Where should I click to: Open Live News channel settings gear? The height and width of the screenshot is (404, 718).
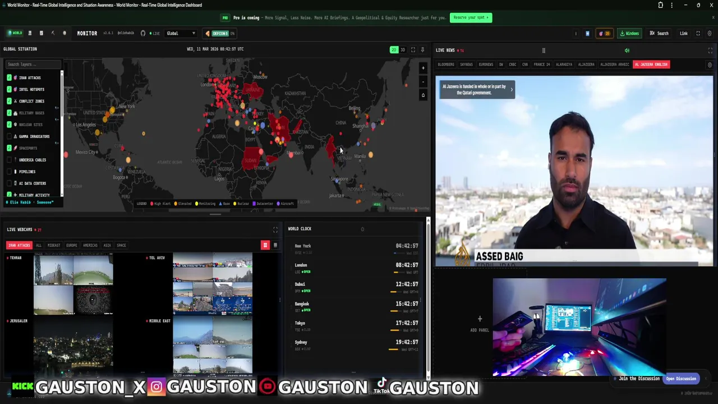pos(710,65)
